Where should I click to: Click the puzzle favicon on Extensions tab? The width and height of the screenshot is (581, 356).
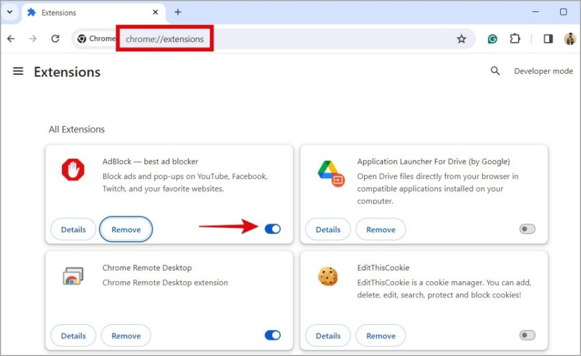[x=32, y=12]
